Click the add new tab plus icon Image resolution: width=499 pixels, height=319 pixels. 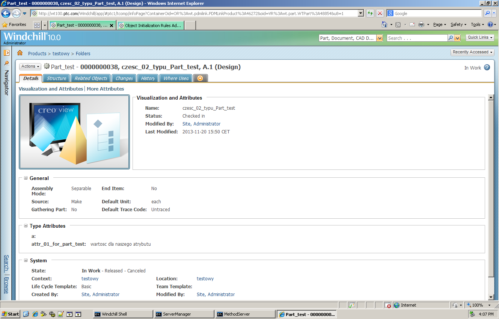tap(200, 78)
